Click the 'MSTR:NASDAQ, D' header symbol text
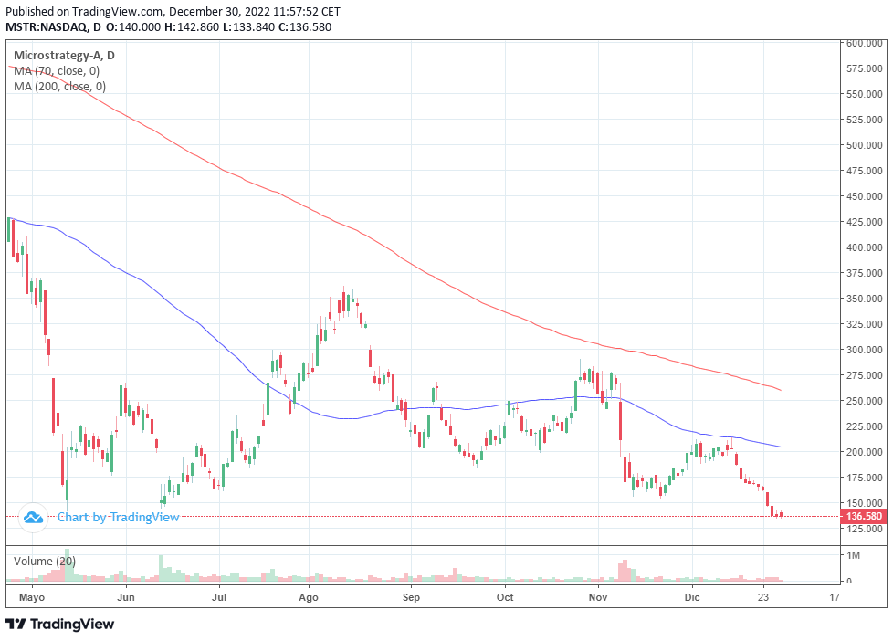Screen dimensions: 893x641 point(54,26)
